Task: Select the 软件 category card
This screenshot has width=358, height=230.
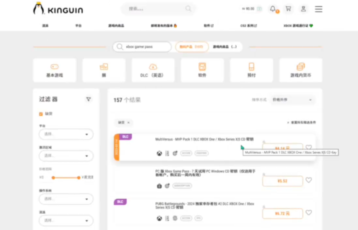Action: click(202, 70)
